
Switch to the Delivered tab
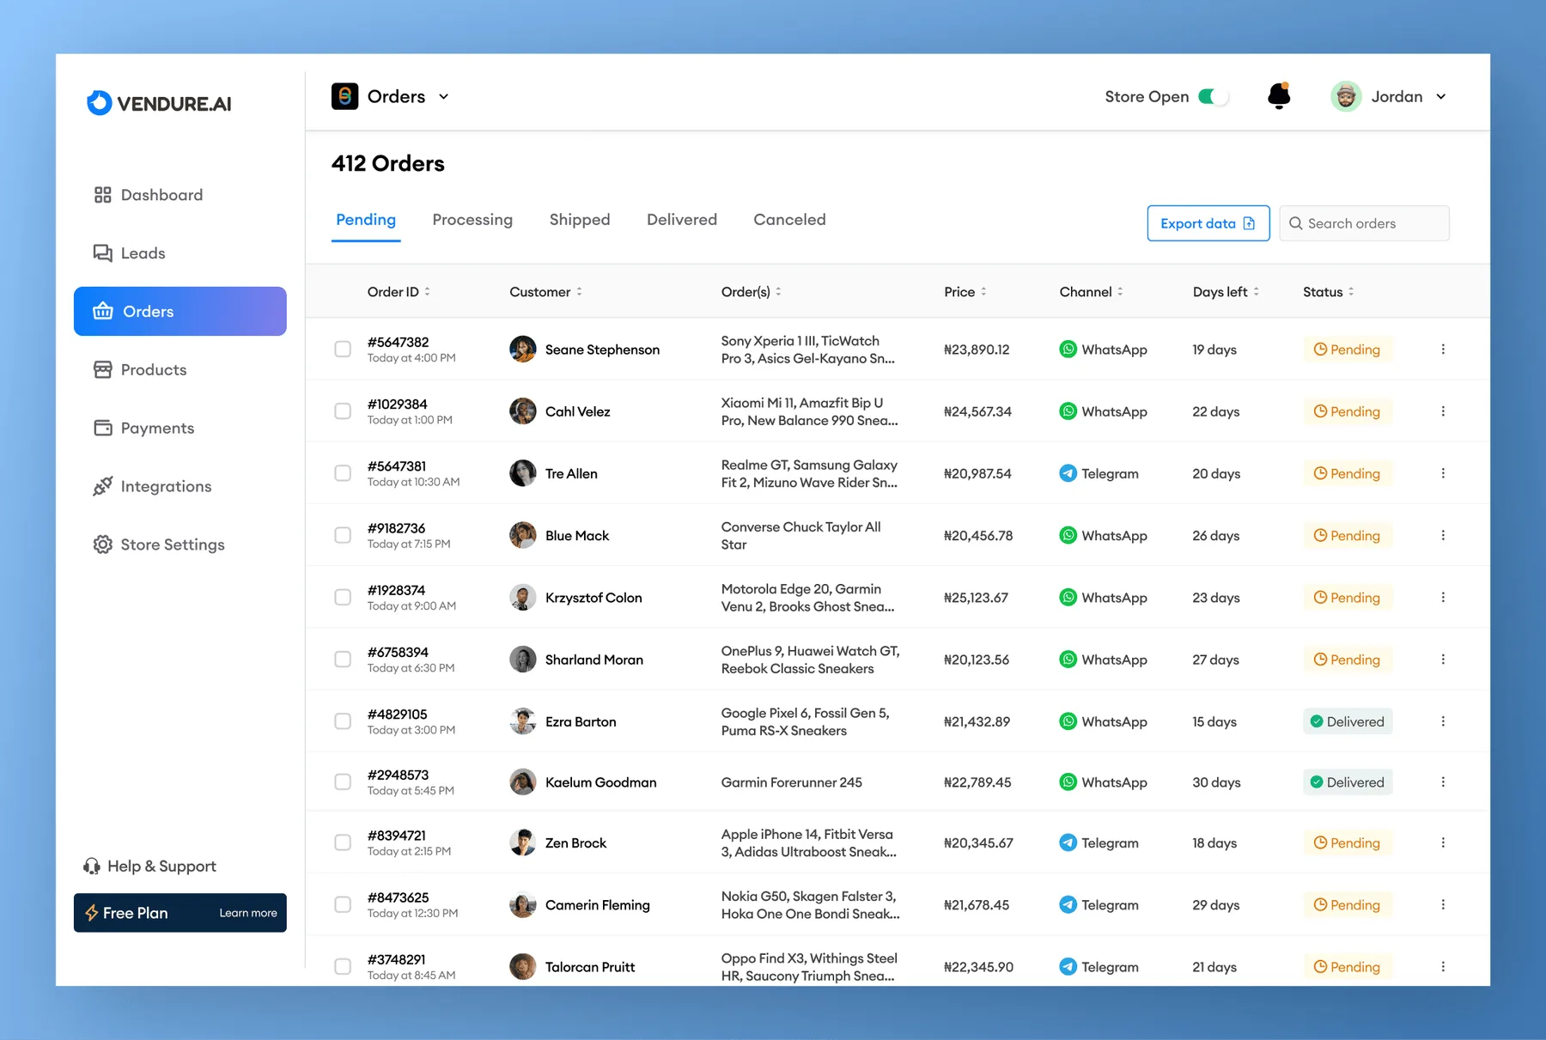point(682,220)
